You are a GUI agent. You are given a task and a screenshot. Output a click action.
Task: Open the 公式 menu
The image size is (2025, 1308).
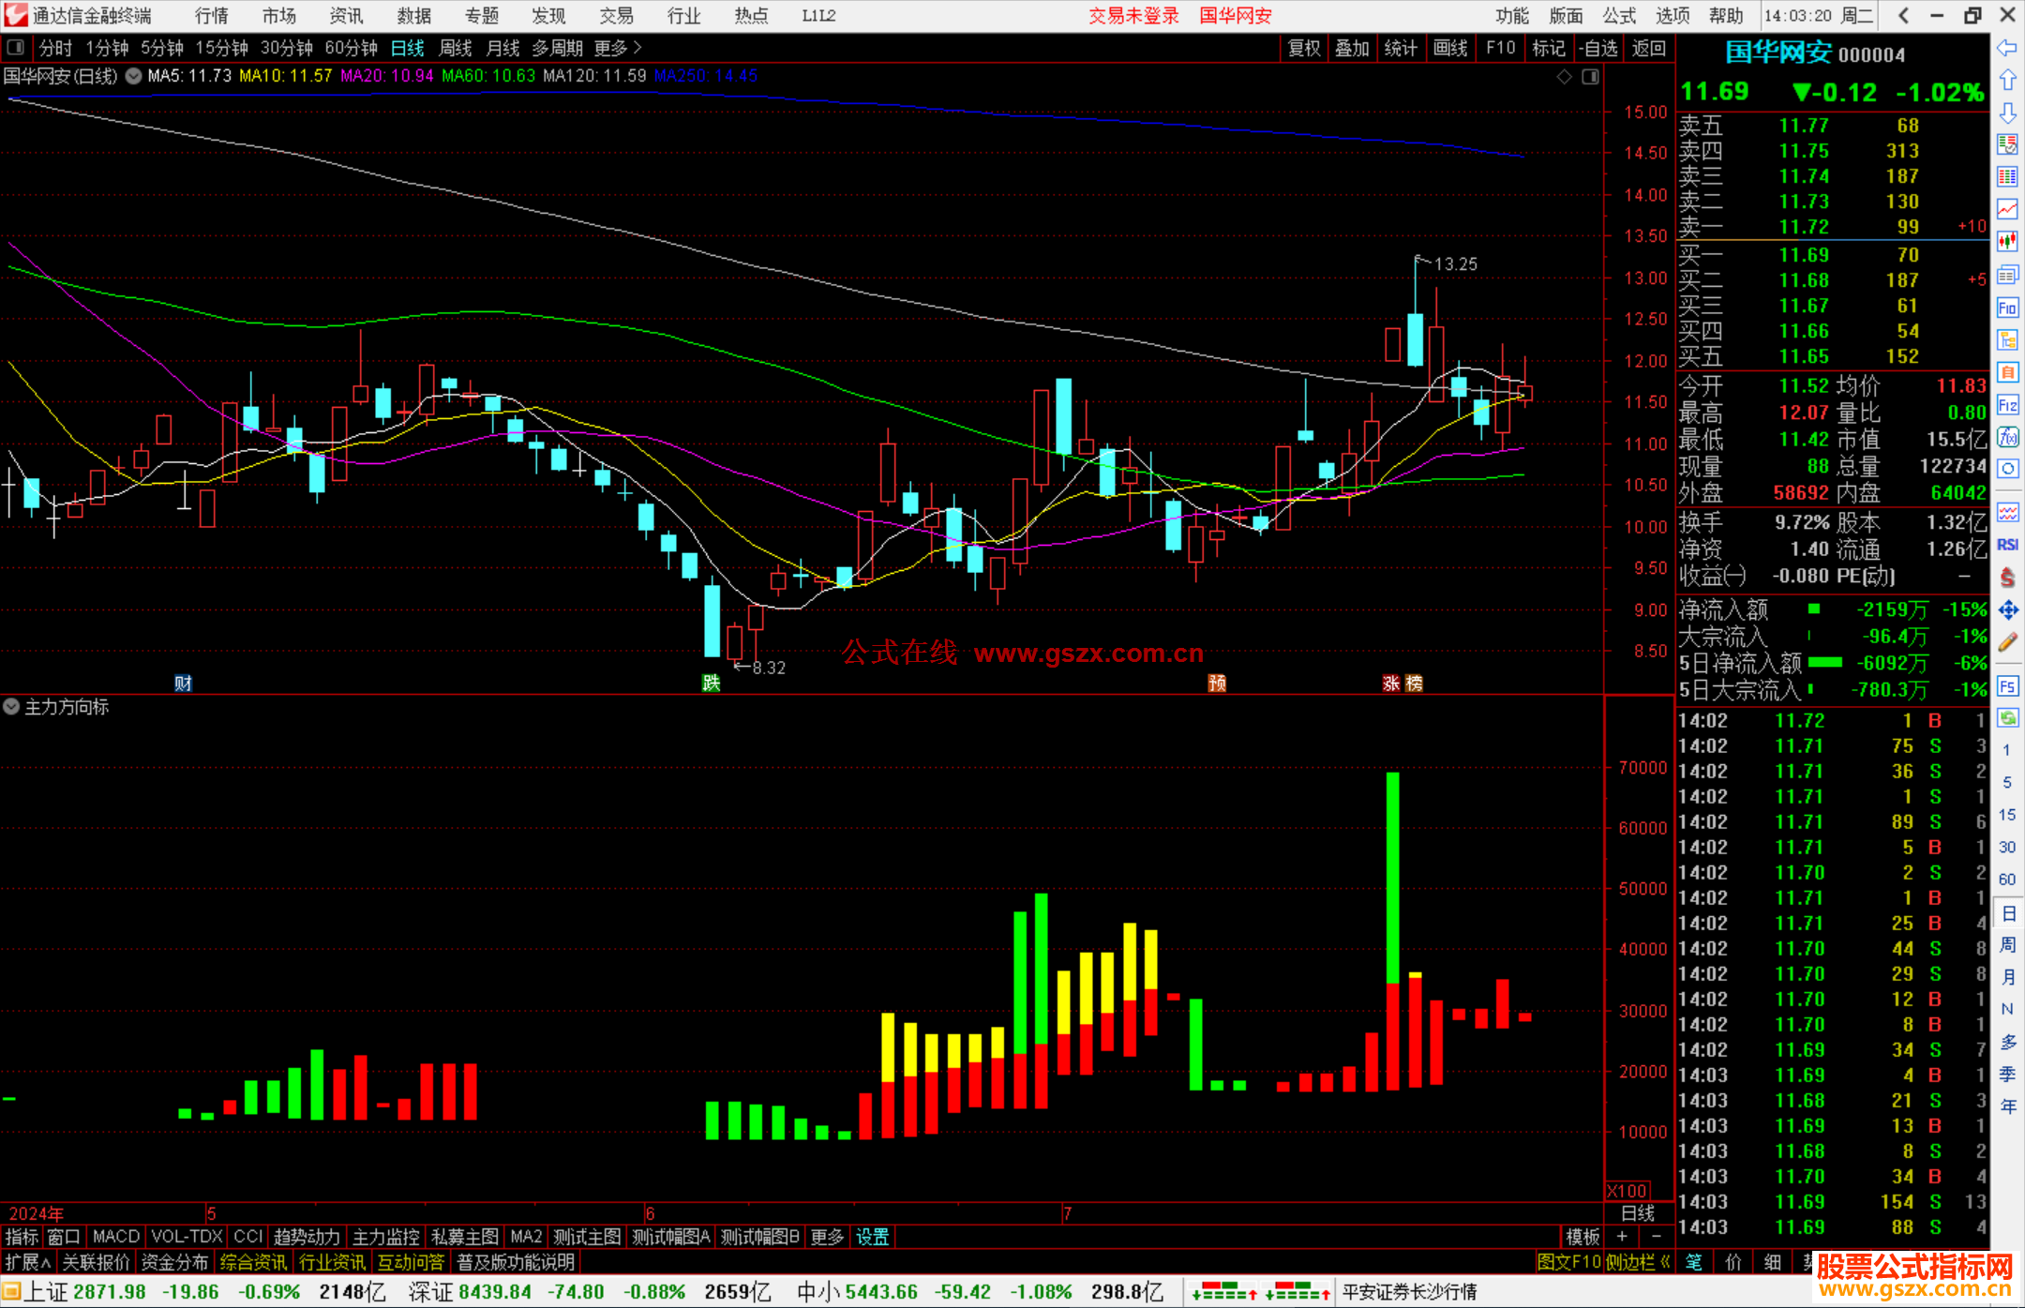tap(1619, 16)
